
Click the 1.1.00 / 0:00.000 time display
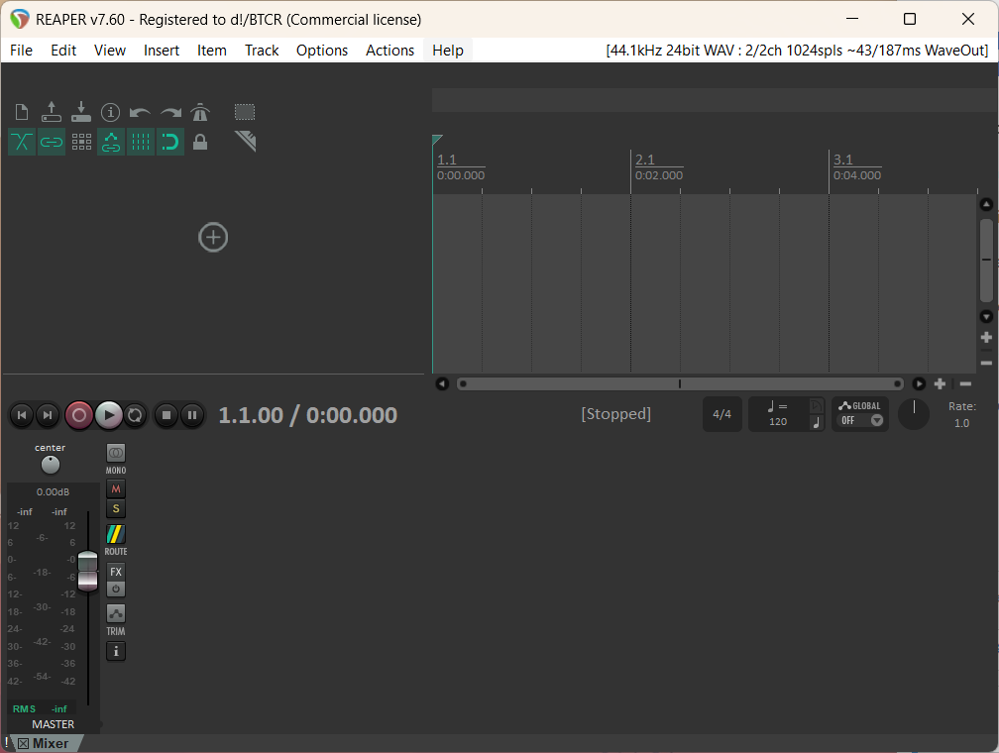(307, 415)
